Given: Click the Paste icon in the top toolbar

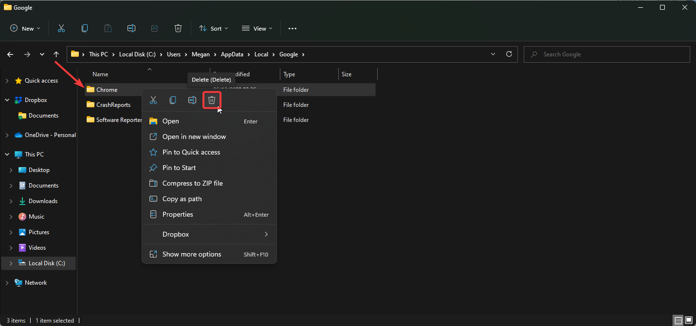Looking at the screenshot, I should click(x=108, y=28).
